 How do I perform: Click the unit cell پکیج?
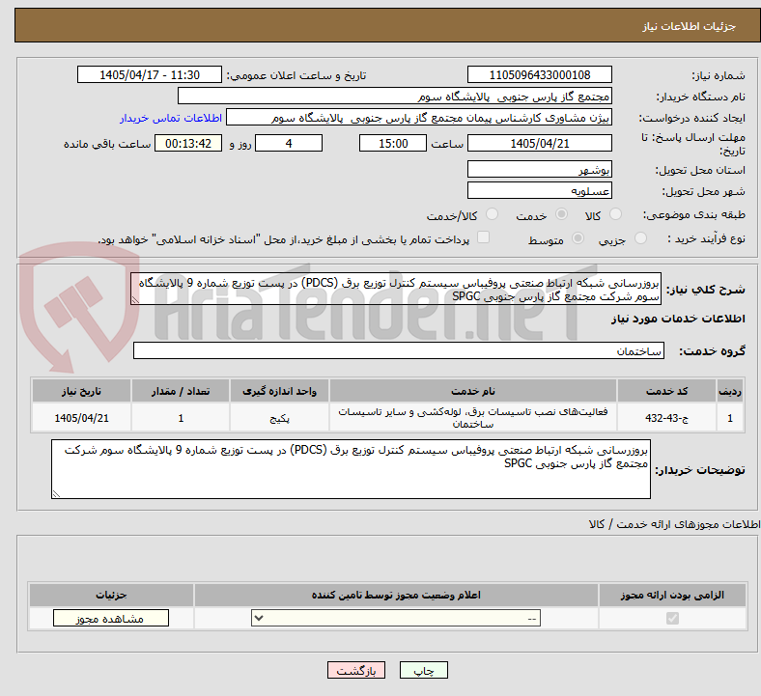click(279, 418)
